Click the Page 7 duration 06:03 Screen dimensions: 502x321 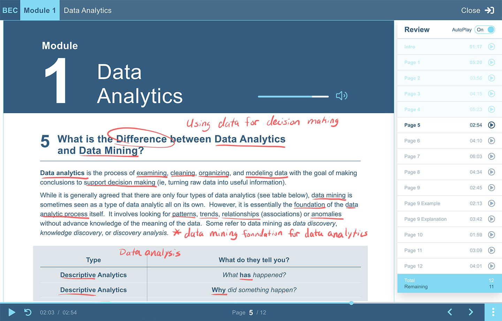click(x=476, y=156)
